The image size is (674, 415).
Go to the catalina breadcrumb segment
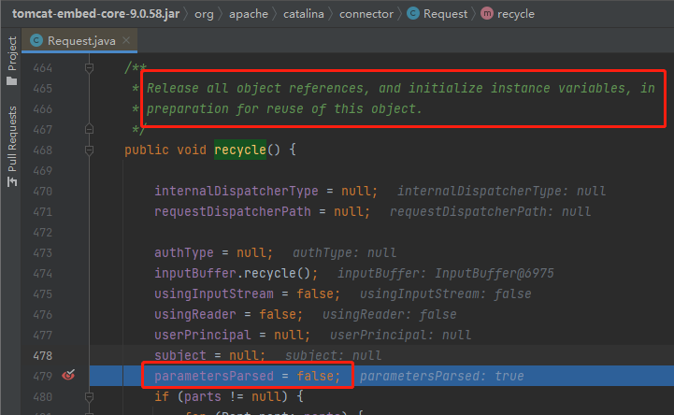point(304,14)
